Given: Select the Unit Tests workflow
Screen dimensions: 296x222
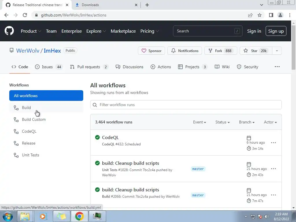Looking at the screenshot, I should pyautogui.click(x=46, y=155).
